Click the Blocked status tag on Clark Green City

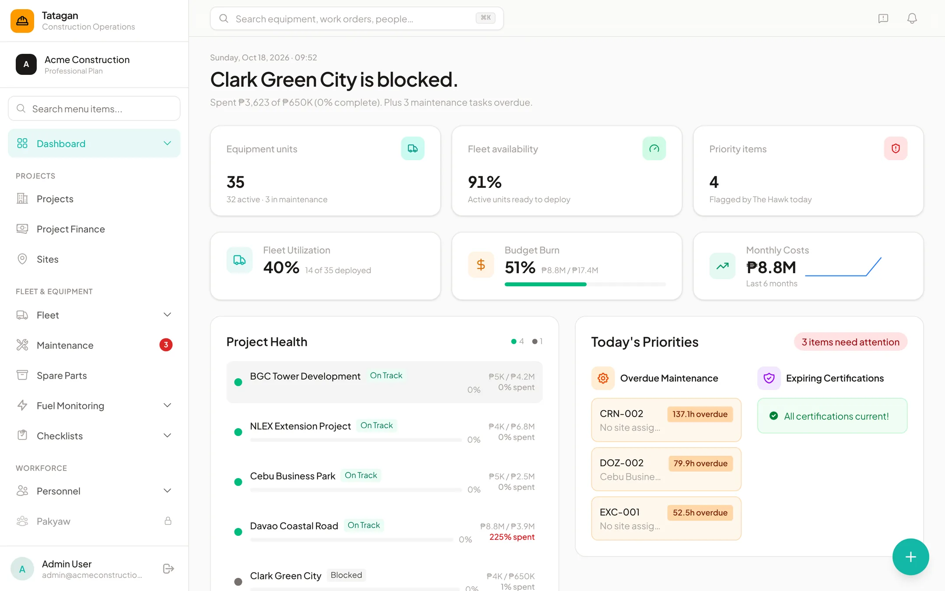pyautogui.click(x=346, y=575)
